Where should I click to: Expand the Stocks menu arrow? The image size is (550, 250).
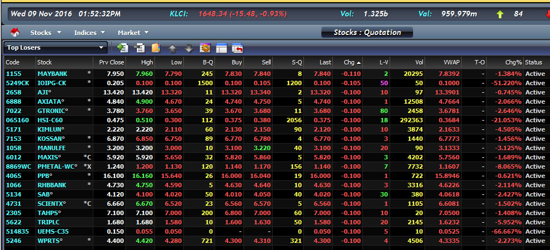(59, 32)
